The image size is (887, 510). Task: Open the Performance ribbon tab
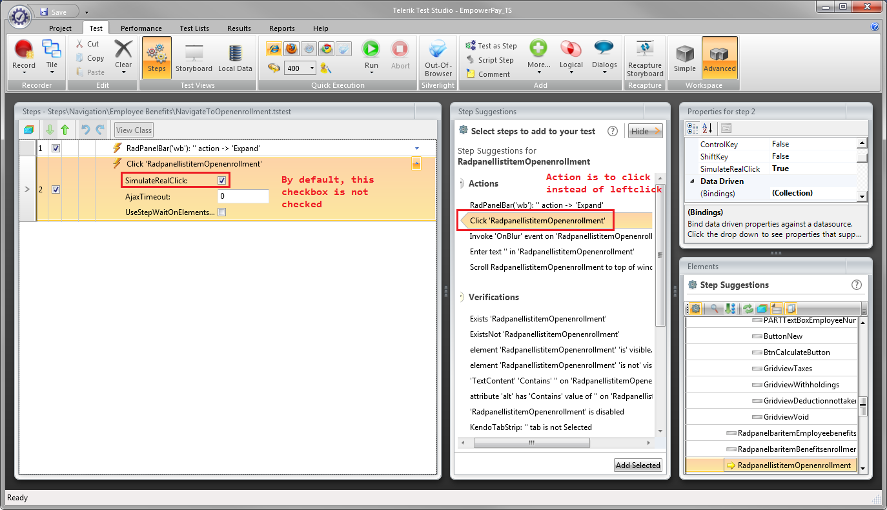point(141,28)
